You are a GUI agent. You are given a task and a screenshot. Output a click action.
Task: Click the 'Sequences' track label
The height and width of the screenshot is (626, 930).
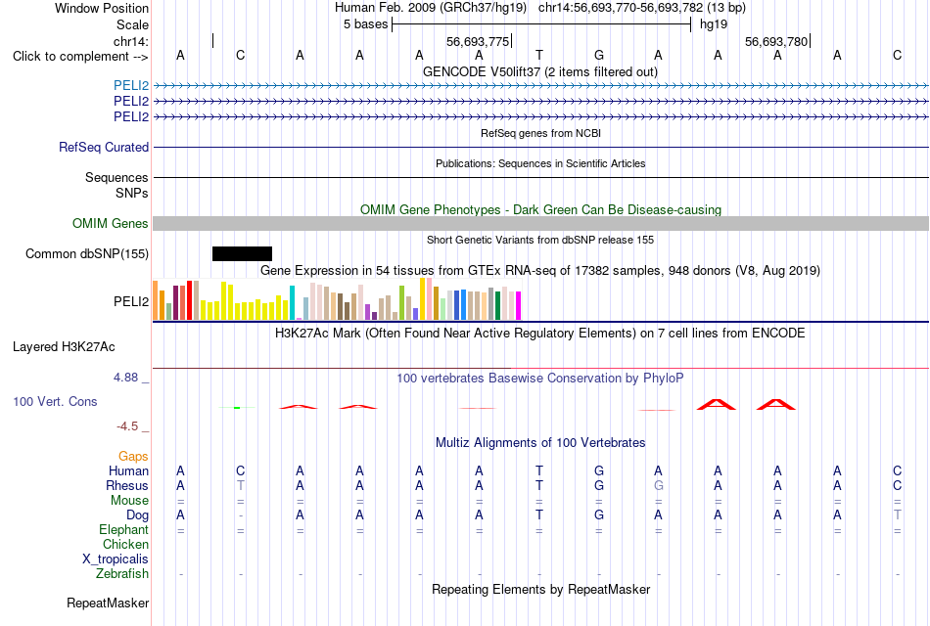click(x=116, y=177)
